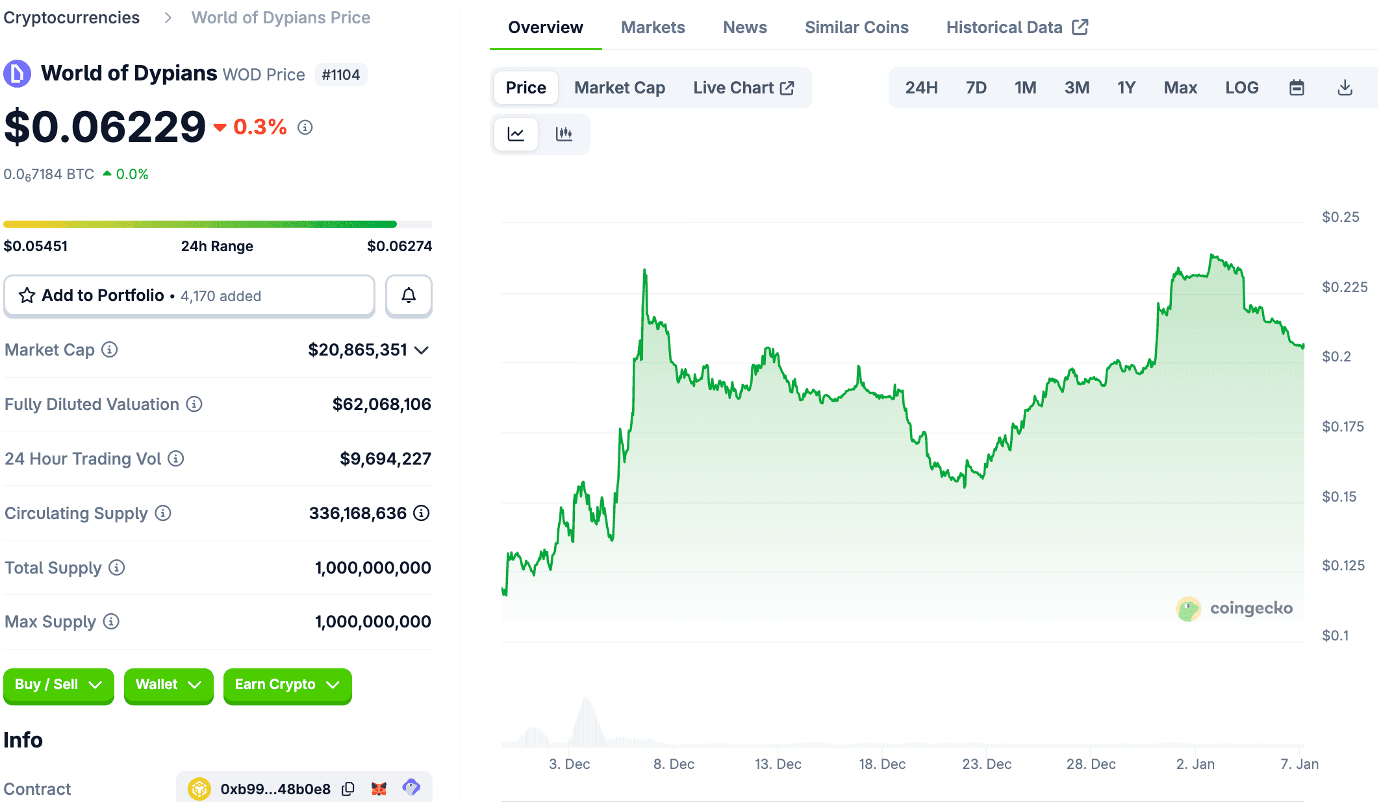Click Market Cap info icon
The image size is (1381, 802).
[x=110, y=350]
